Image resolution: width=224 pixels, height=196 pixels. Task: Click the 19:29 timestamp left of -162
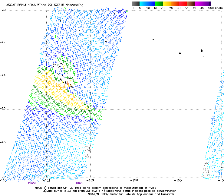coord(31,183)
